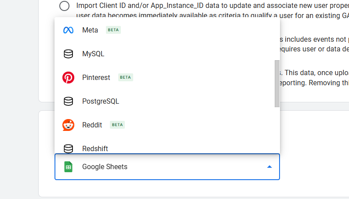
Task: Click the green Google Sheets icon
Action: coord(68,167)
